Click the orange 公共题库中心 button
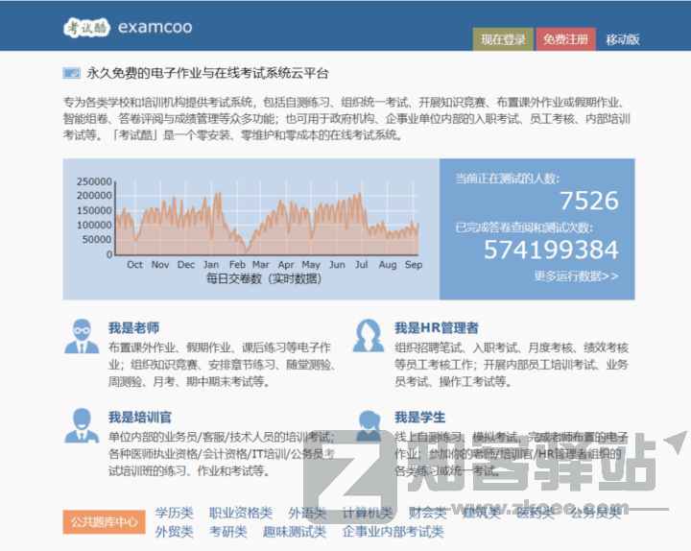 pos(104,522)
